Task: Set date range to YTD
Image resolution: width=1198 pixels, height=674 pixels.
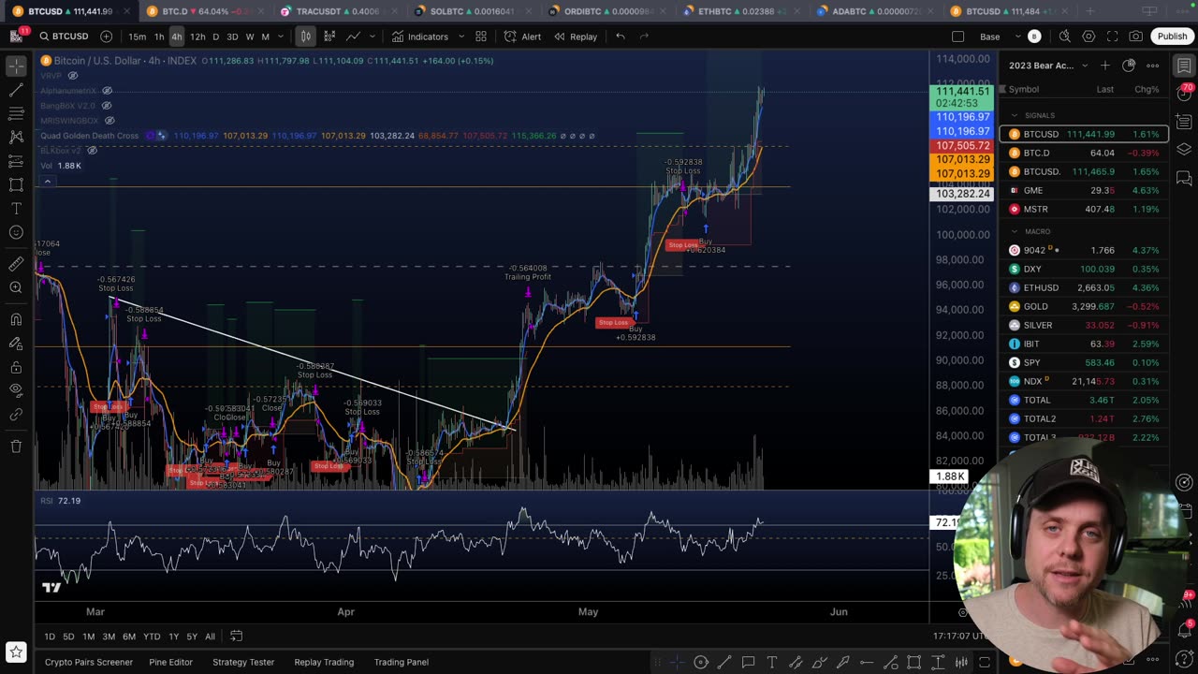Action: click(x=152, y=637)
